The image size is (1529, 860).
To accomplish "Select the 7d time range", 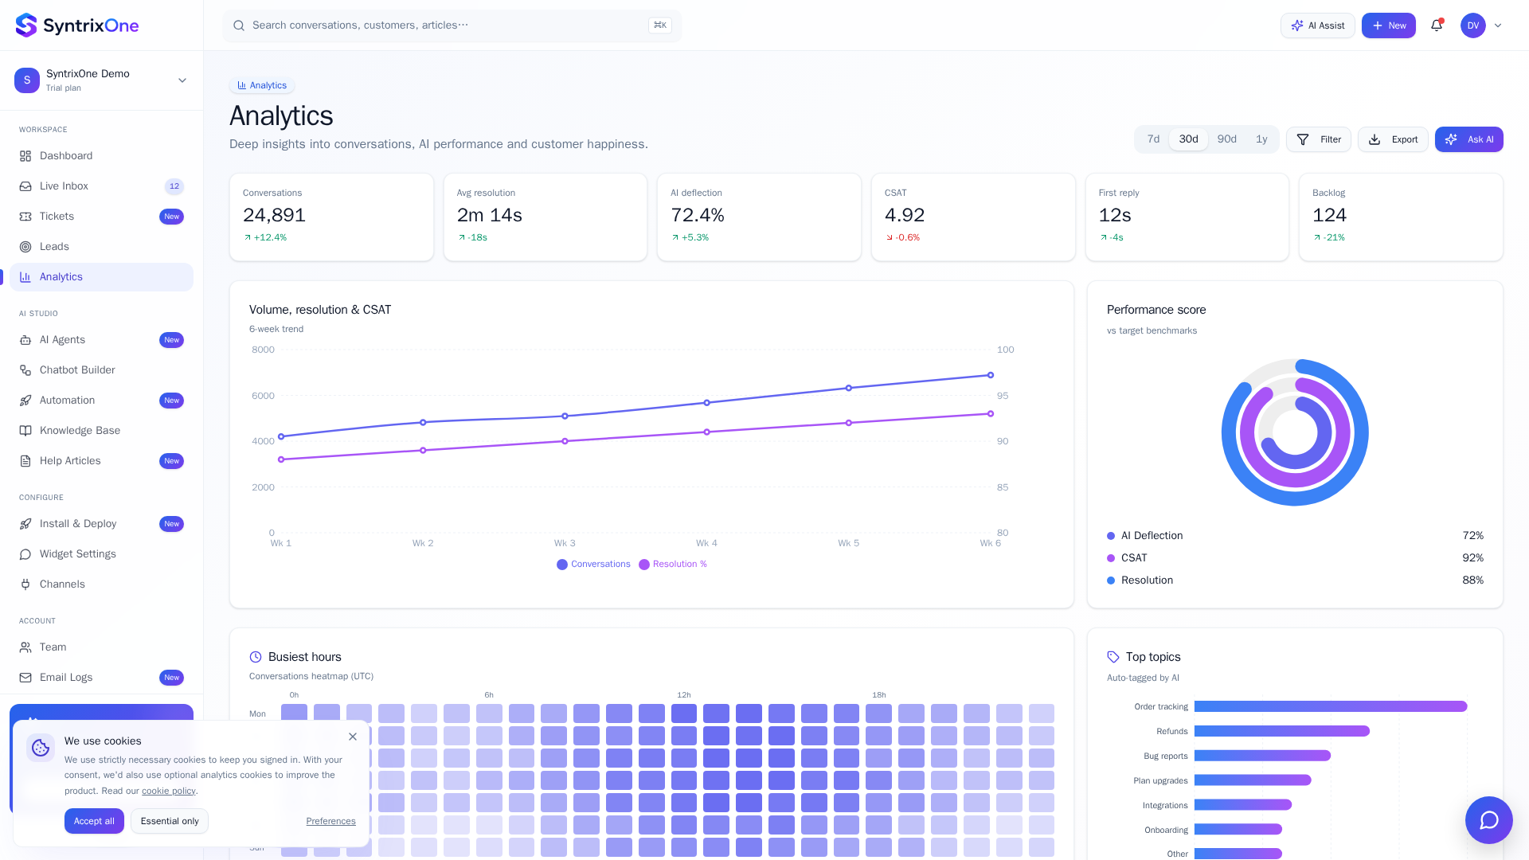I will point(1153,139).
